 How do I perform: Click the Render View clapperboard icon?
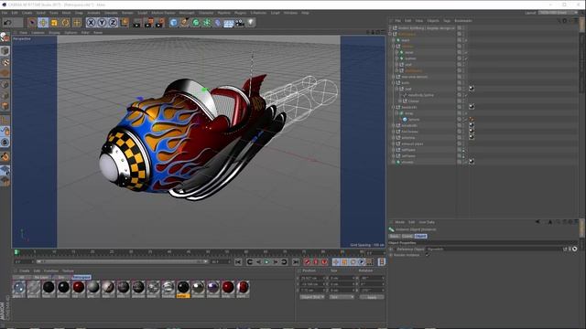[136, 23]
